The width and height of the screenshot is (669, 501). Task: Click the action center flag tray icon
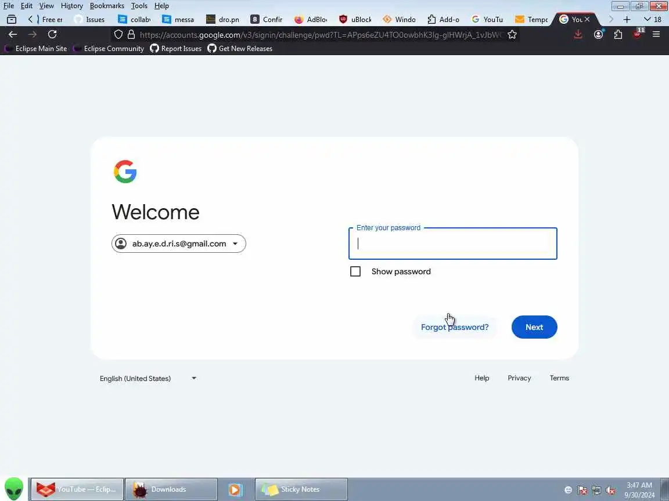pyautogui.click(x=582, y=491)
